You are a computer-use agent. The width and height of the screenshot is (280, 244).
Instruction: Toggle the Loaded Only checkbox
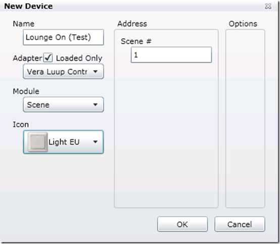coord(48,58)
